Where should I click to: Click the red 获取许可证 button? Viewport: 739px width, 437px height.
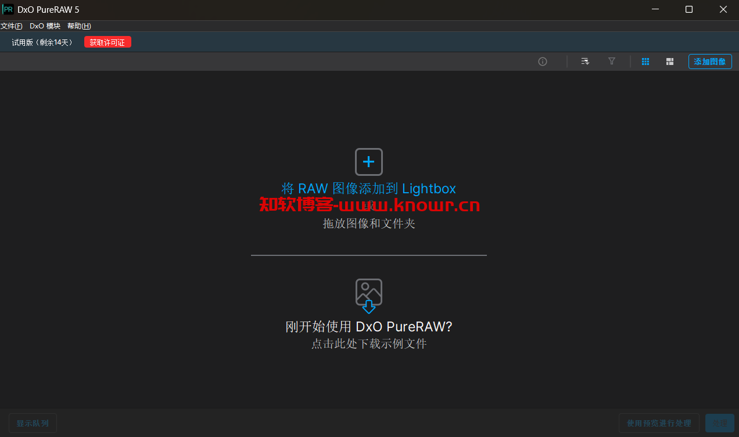[x=107, y=42]
